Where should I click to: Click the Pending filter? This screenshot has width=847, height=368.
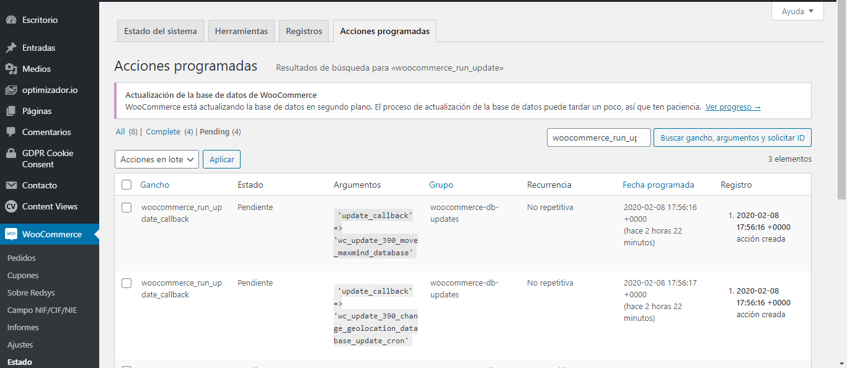[x=215, y=131]
